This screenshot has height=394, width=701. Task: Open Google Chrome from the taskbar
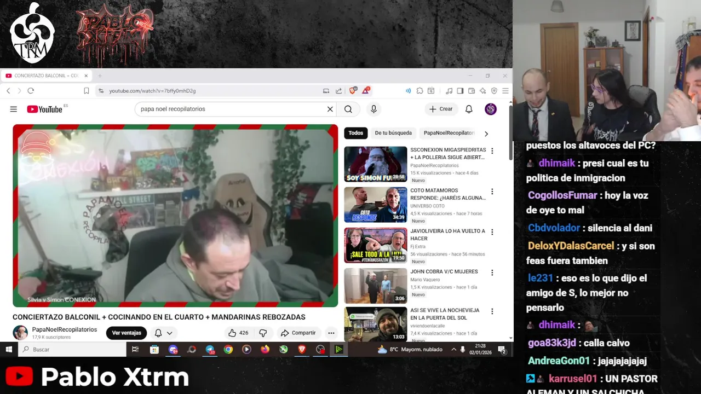click(228, 349)
